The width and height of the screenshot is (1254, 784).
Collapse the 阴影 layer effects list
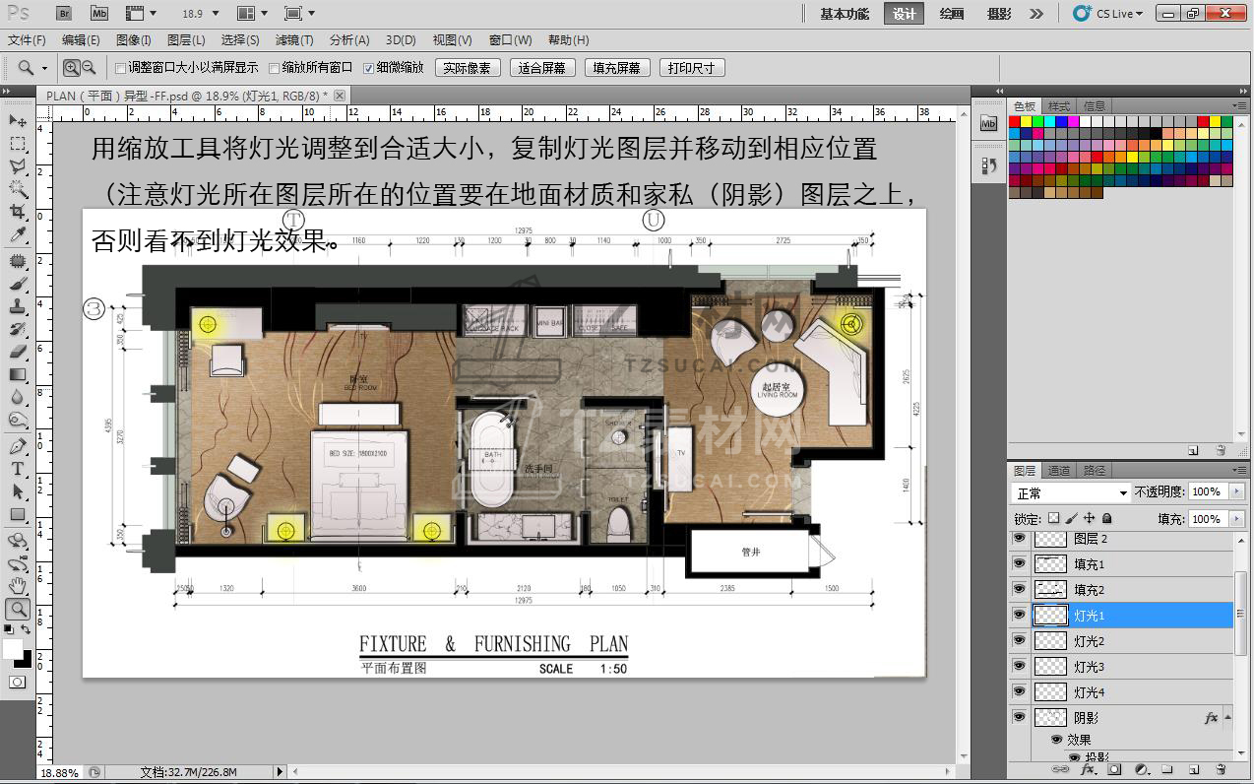[x=1228, y=718]
